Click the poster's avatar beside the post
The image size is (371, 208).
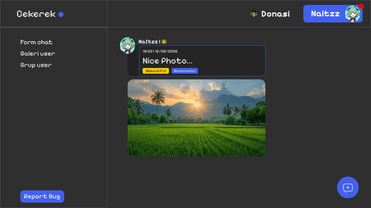127,45
